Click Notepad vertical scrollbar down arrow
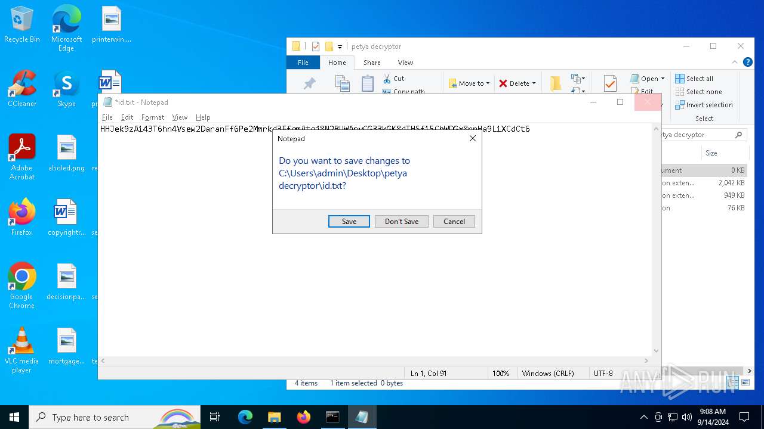764x429 pixels. click(x=657, y=351)
